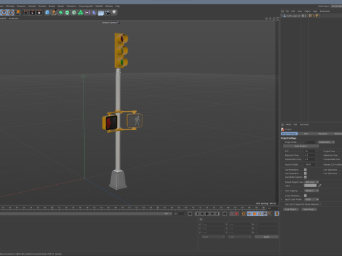Select the Spline Pen tool icon
The width and height of the screenshot is (342, 256).
coord(54,12)
